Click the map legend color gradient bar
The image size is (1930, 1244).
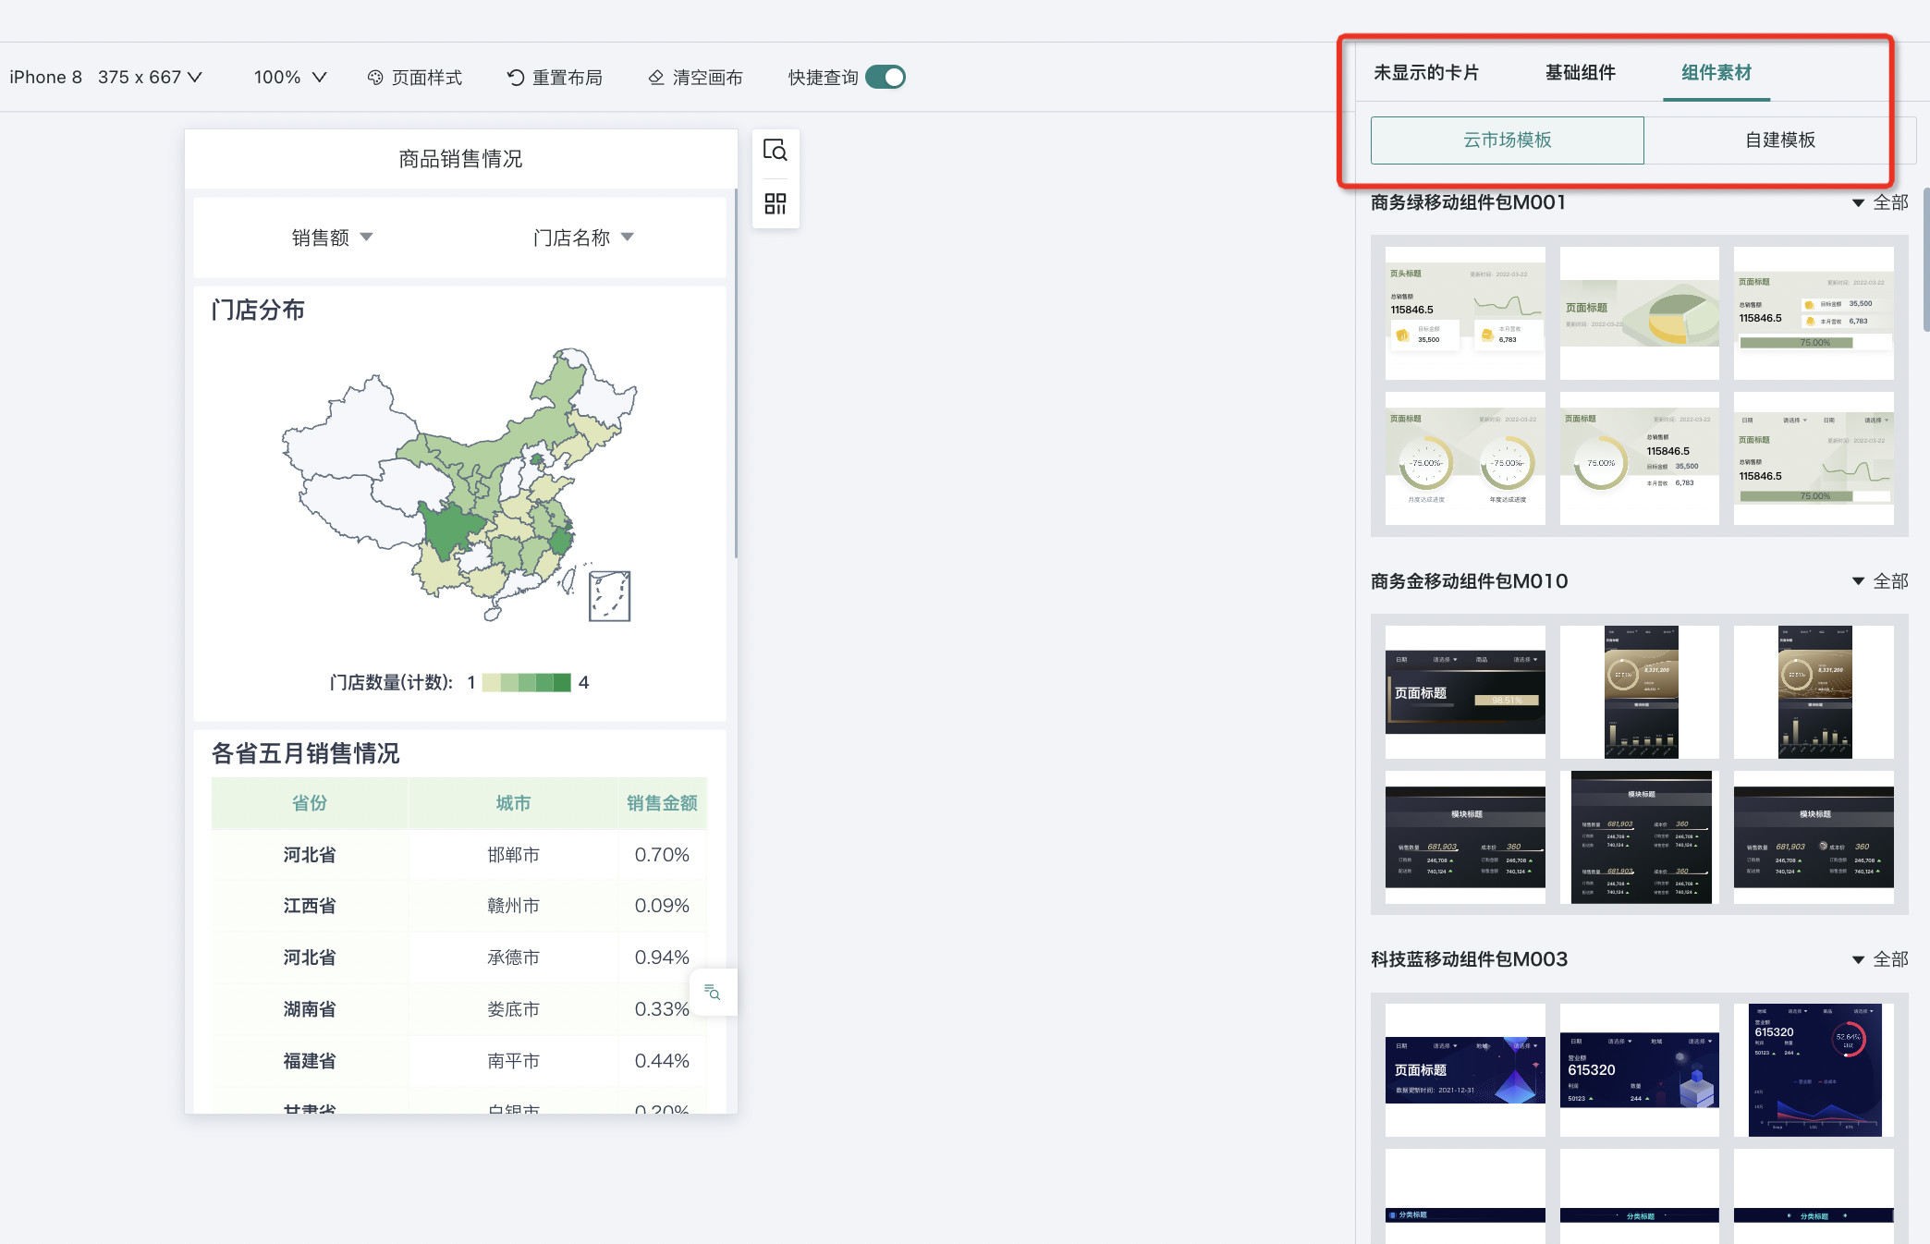pos(526,682)
